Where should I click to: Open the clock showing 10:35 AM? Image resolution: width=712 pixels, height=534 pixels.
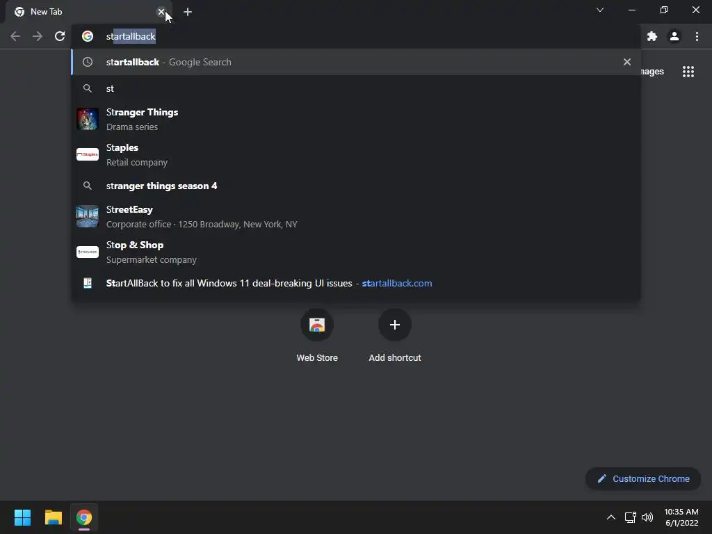tap(681, 517)
